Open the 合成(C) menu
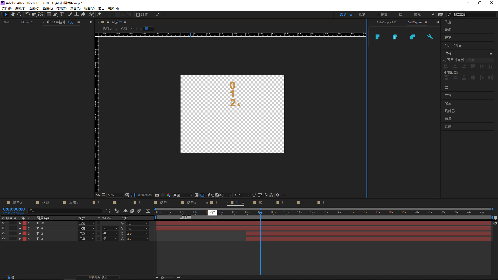 (x=34, y=9)
